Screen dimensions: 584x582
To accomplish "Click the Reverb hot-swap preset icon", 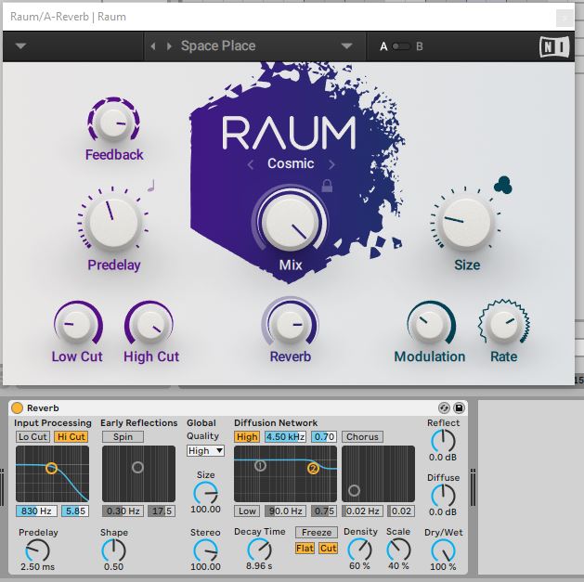I will [444, 408].
